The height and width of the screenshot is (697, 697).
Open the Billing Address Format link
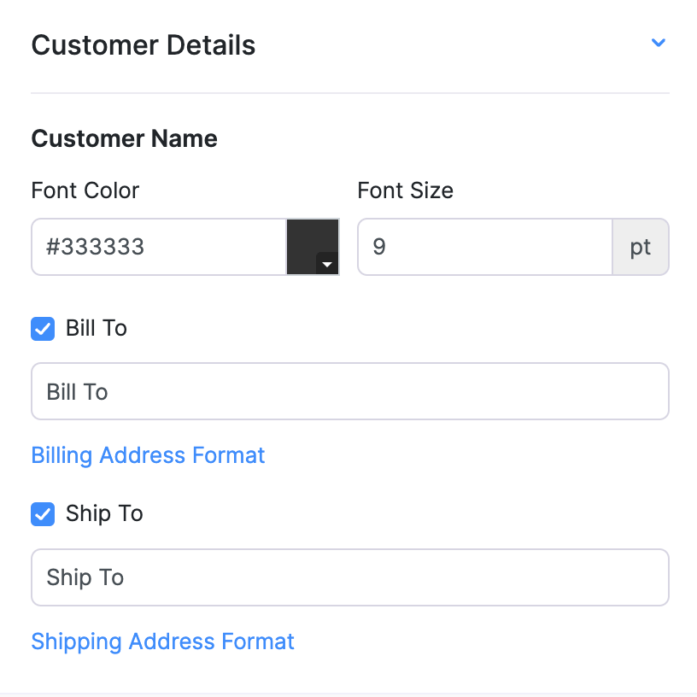click(x=148, y=455)
